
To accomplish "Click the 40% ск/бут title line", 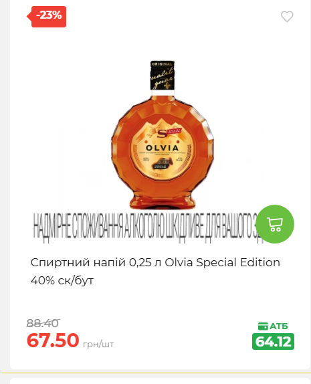I will 62,280.
